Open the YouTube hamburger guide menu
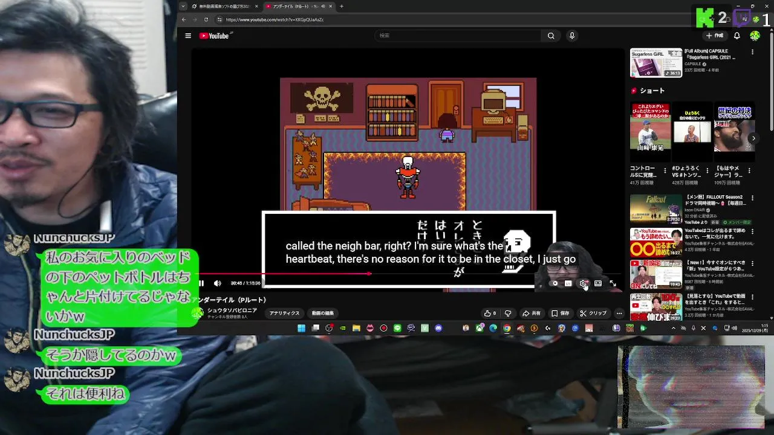The height and width of the screenshot is (435, 774). tap(188, 36)
